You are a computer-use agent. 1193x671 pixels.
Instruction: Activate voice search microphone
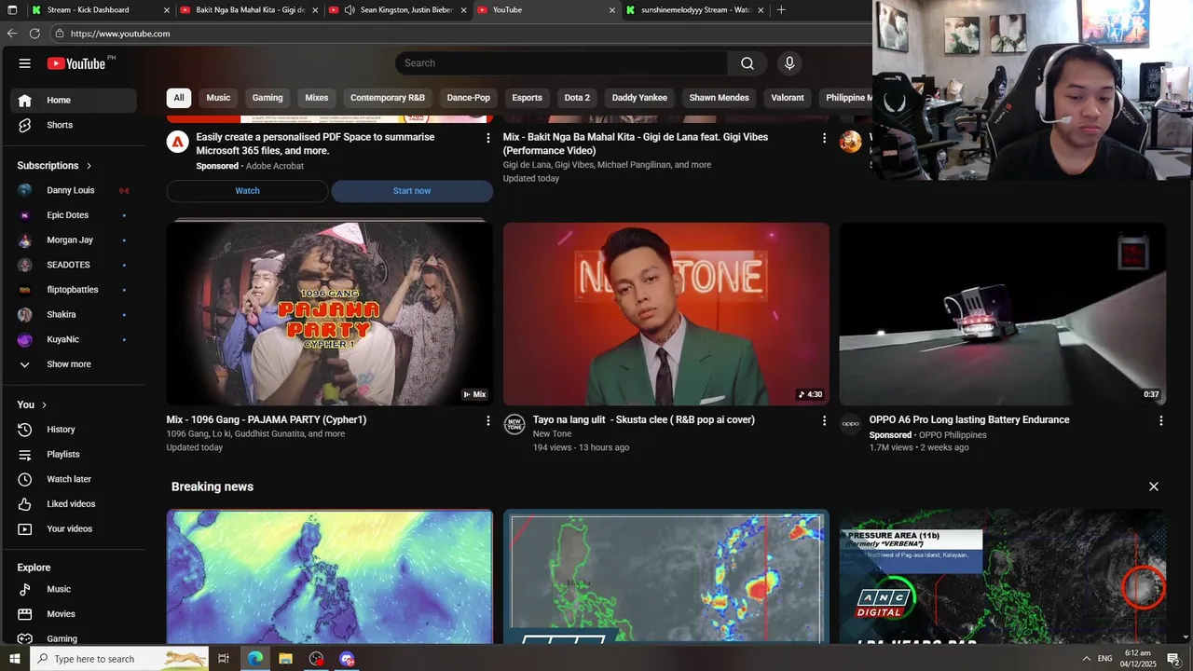[789, 63]
